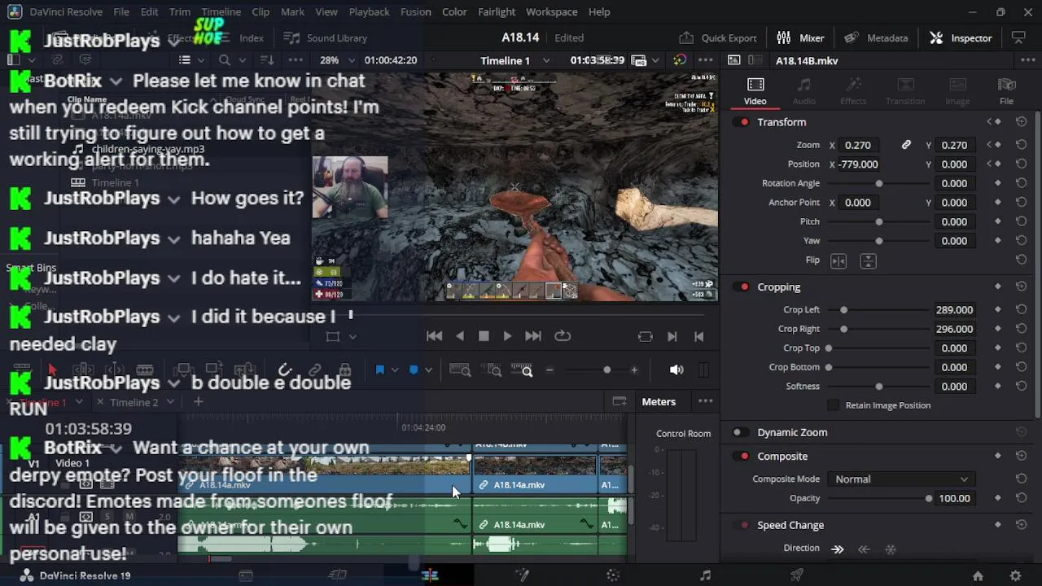The width and height of the screenshot is (1042, 586).
Task: Mute audio using the speaker icon
Action: click(x=676, y=370)
